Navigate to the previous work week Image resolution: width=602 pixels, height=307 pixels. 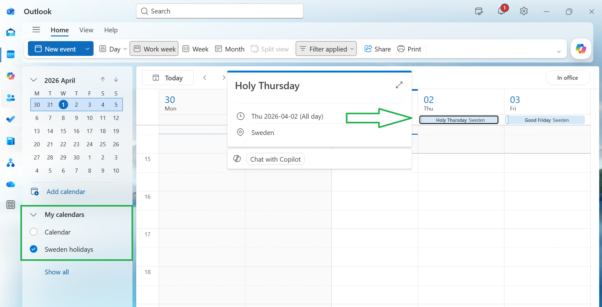pos(205,78)
